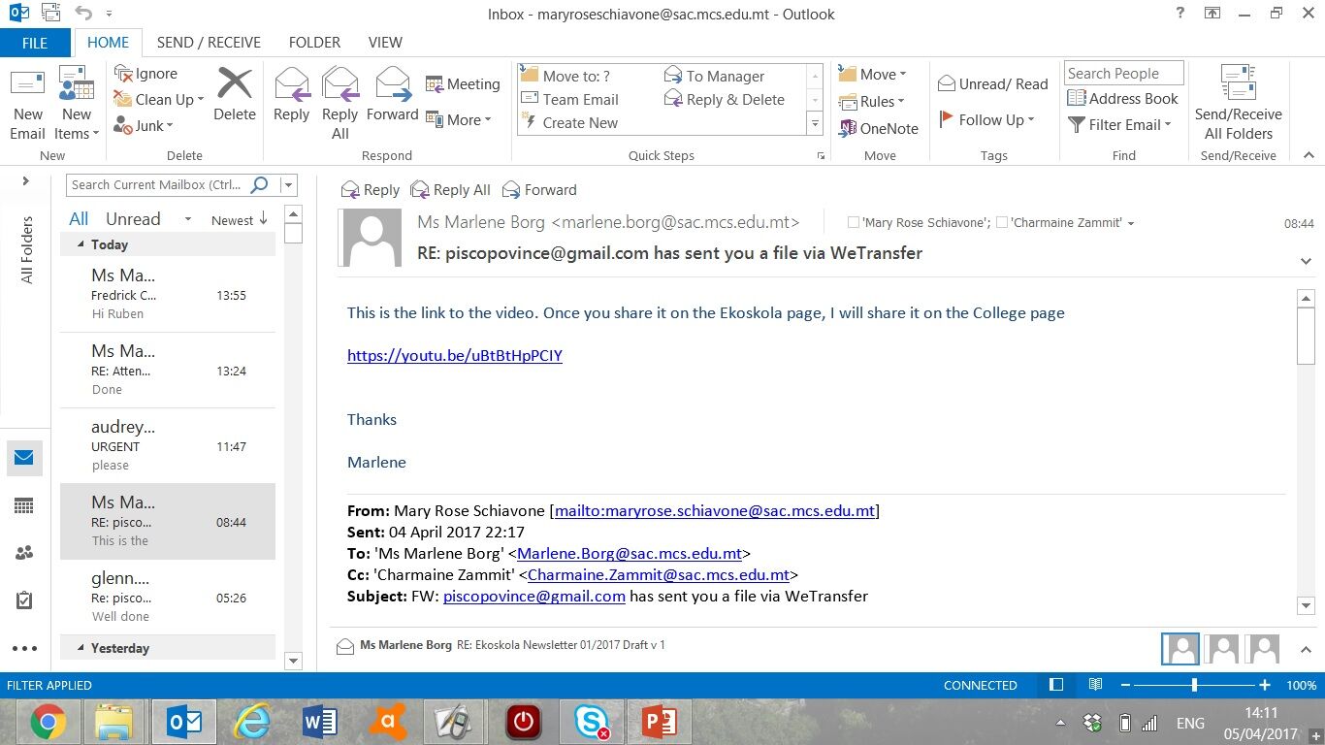The width and height of the screenshot is (1325, 745).
Task: Open the Junk dropdown menu
Action: pos(143,125)
